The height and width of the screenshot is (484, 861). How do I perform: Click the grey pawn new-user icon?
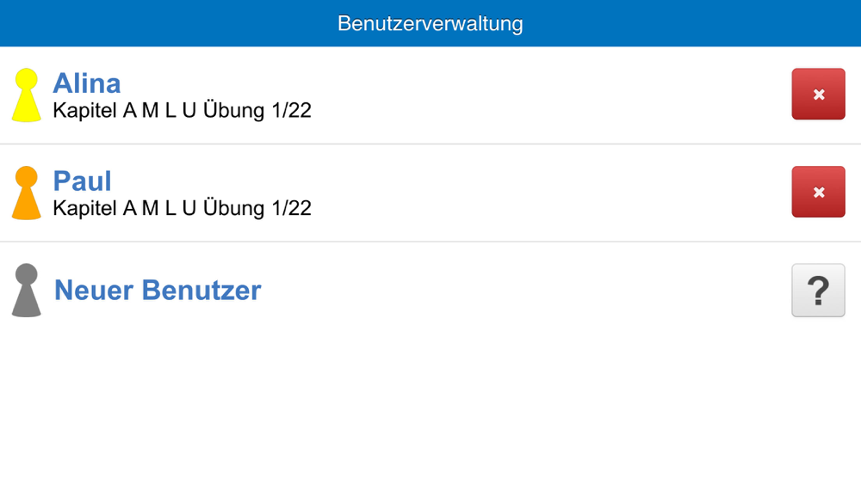point(27,291)
